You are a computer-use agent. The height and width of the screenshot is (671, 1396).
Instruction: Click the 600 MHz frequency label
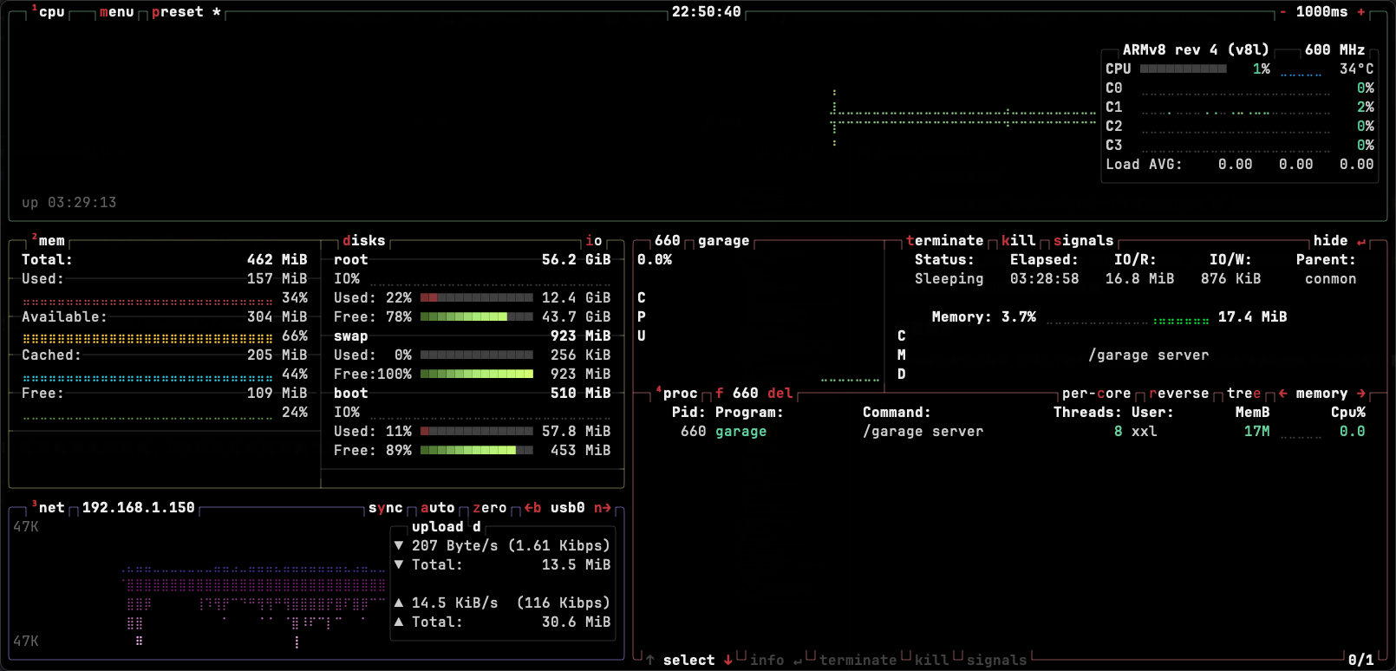point(1335,50)
